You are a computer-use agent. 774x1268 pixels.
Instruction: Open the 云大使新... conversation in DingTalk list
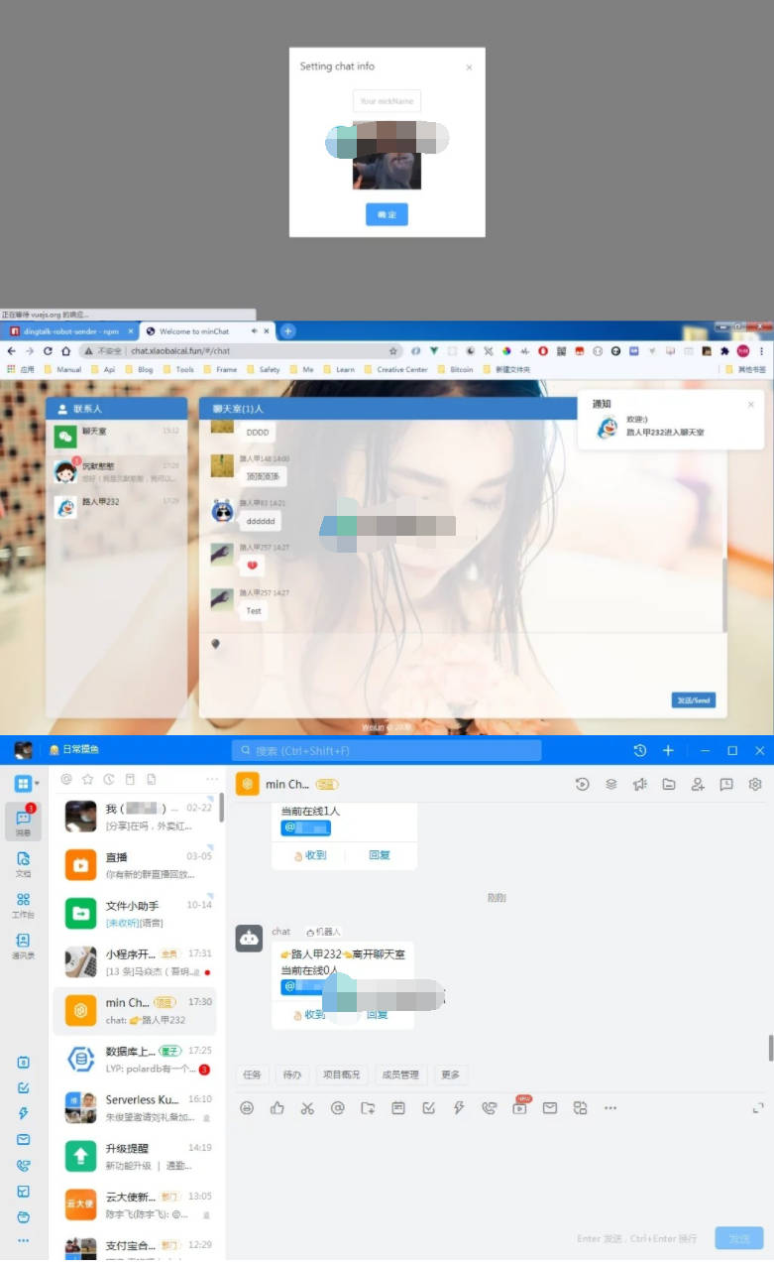point(134,1205)
